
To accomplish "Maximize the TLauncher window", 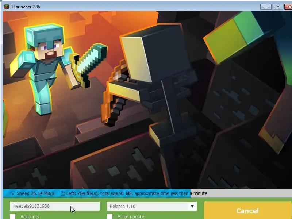I will click(278, 7).
